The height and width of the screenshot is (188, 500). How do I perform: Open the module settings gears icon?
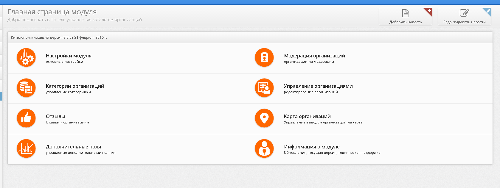pos(26,57)
